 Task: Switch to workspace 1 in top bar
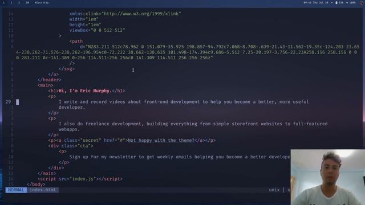4,2
